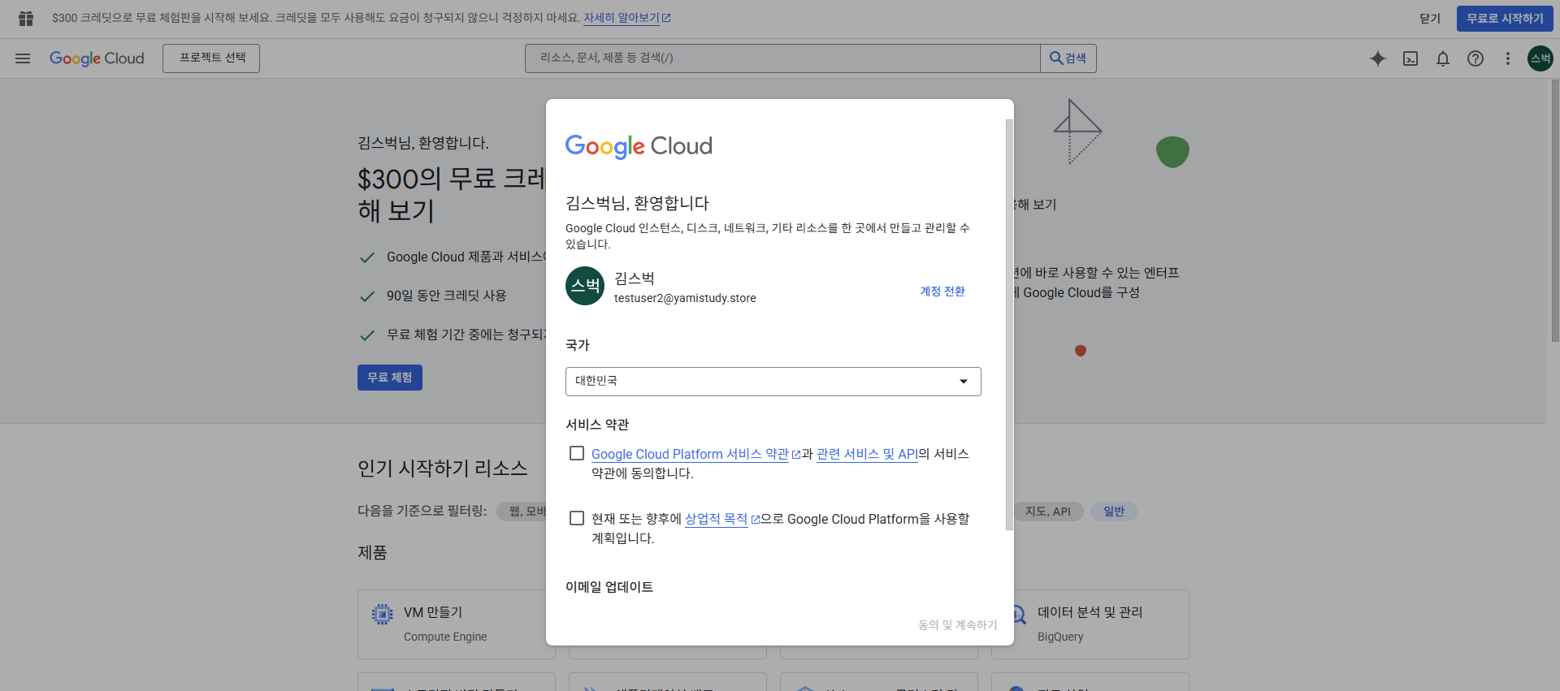
Task: Click the 90일 동안 크레딧 사용 text
Action: pyautogui.click(x=446, y=296)
